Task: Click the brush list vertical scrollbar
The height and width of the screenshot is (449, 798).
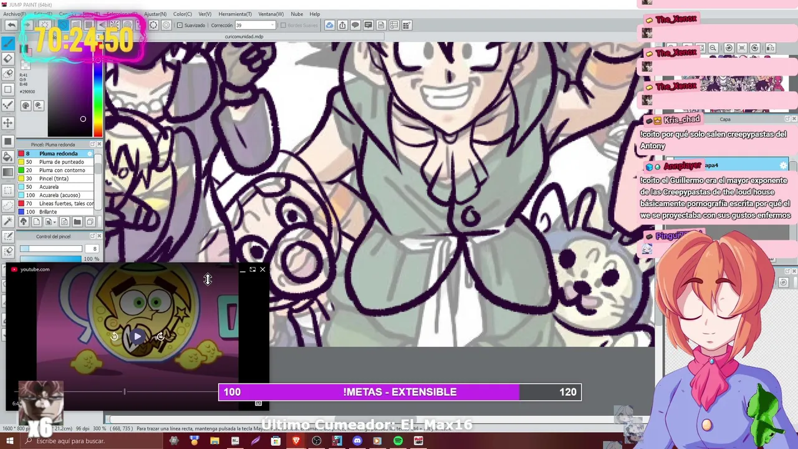Action: [x=98, y=181]
